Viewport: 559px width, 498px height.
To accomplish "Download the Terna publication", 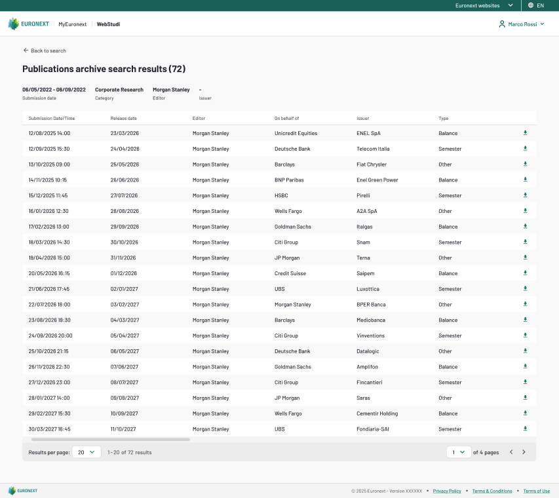I will coord(525,258).
